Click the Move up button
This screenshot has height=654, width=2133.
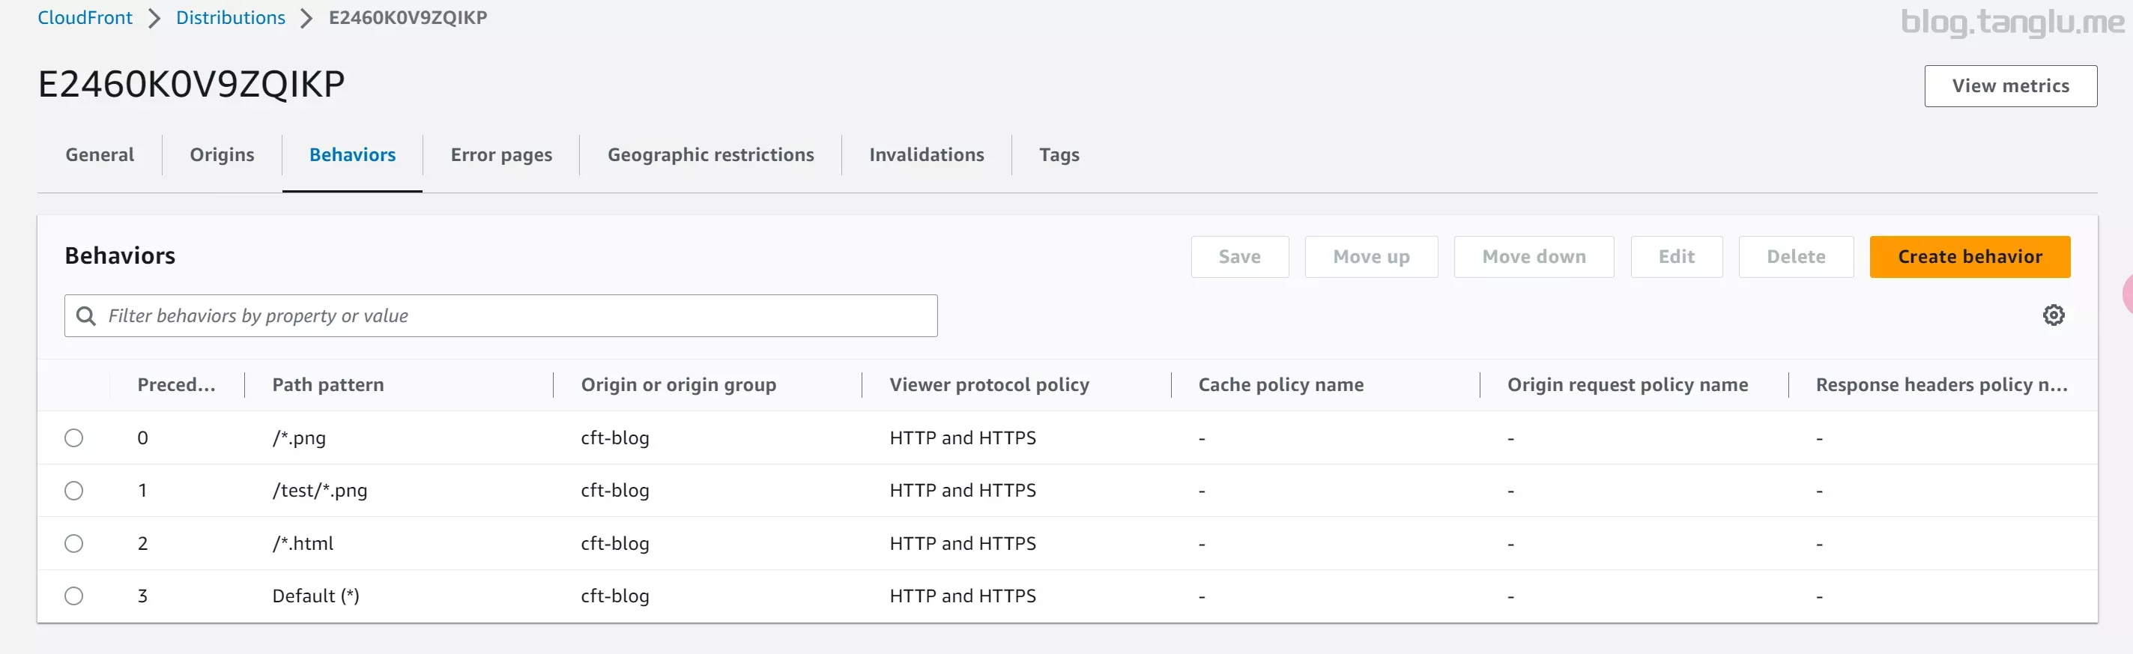1370,257
